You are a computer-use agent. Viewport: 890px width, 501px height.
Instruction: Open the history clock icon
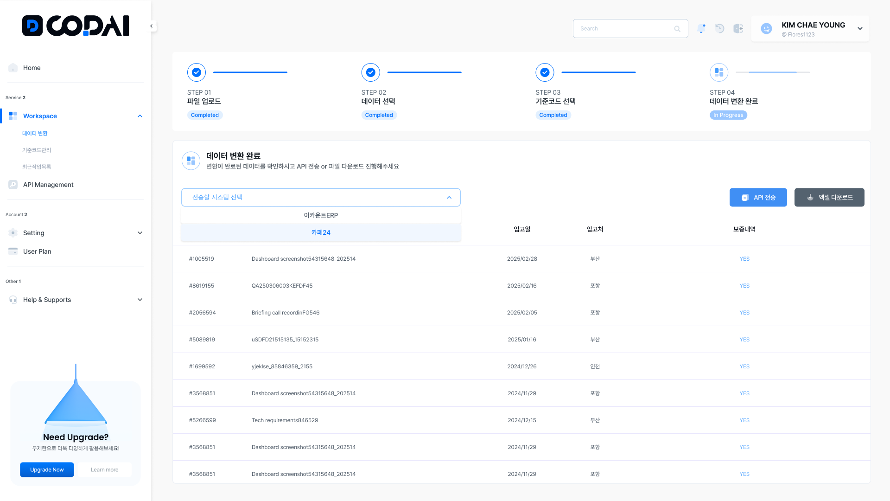tap(719, 29)
